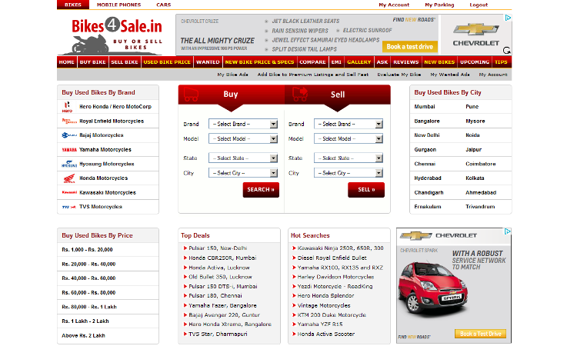Open hot search Harley Davidson Motorcycles
Image resolution: width=577 pixels, height=346 pixels.
click(335, 277)
